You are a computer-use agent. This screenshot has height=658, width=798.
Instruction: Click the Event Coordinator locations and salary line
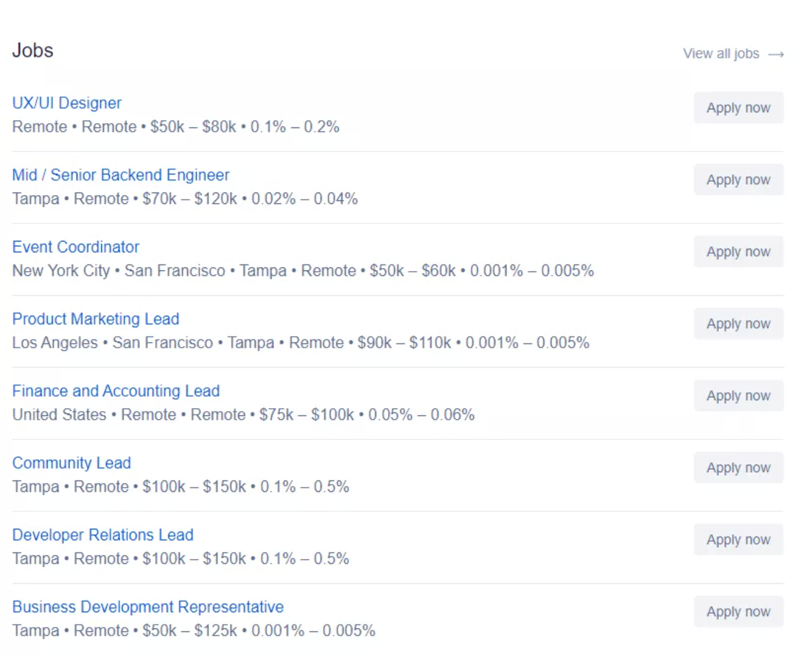click(x=303, y=271)
